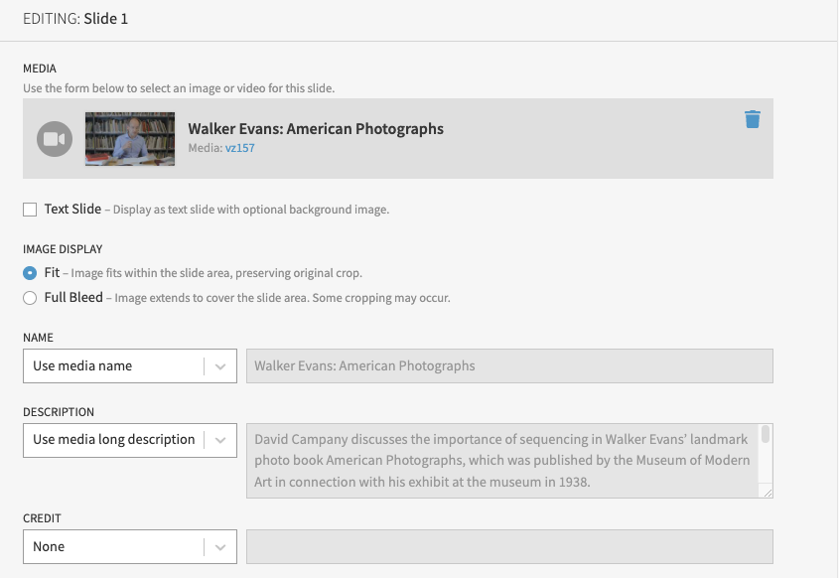The height and width of the screenshot is (578, 839).
Task: Focus the empty Credit text field
Action: [508, 547]
